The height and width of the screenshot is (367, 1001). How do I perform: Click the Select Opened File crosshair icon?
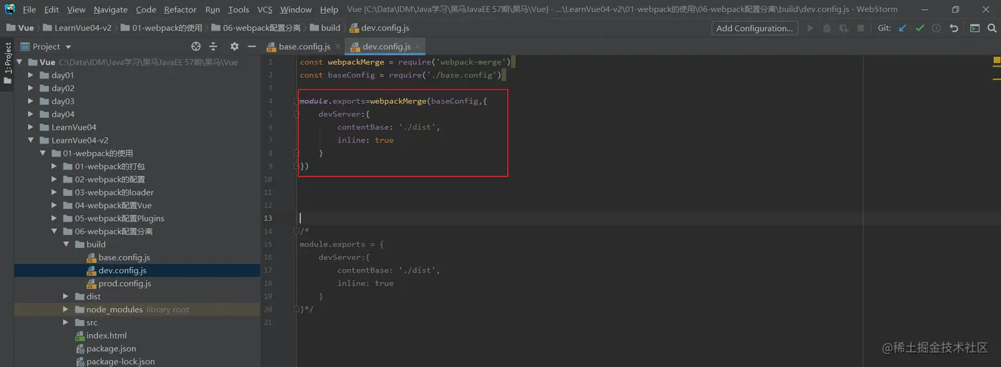(196, 46)
